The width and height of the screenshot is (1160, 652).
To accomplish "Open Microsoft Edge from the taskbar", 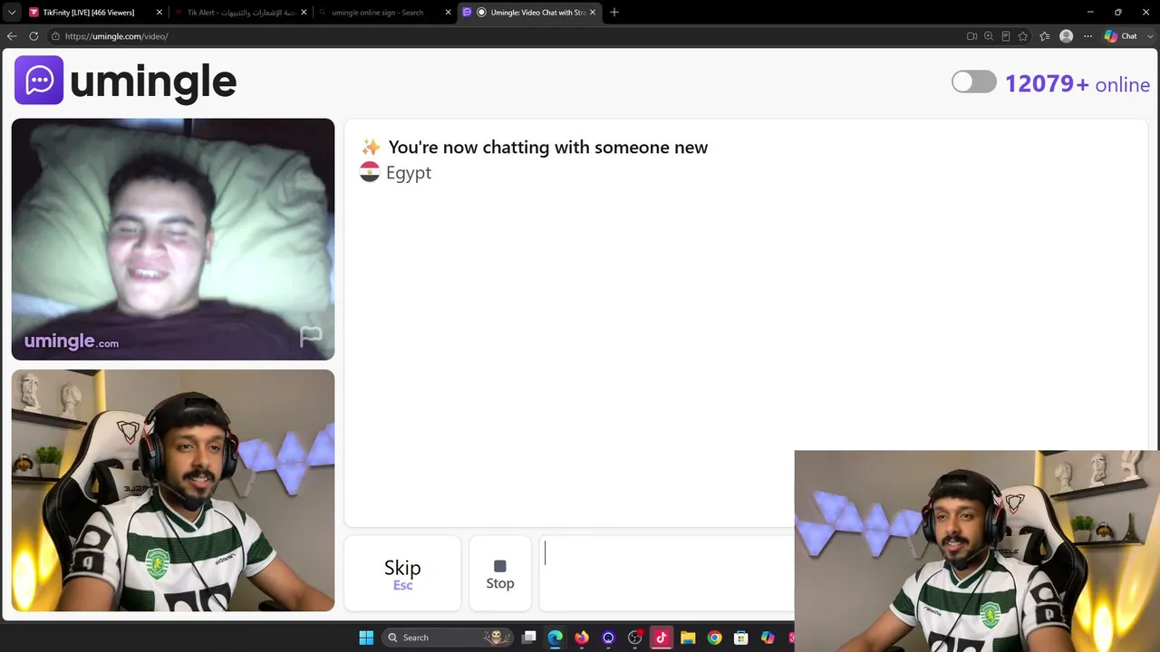I will [556, 638].
